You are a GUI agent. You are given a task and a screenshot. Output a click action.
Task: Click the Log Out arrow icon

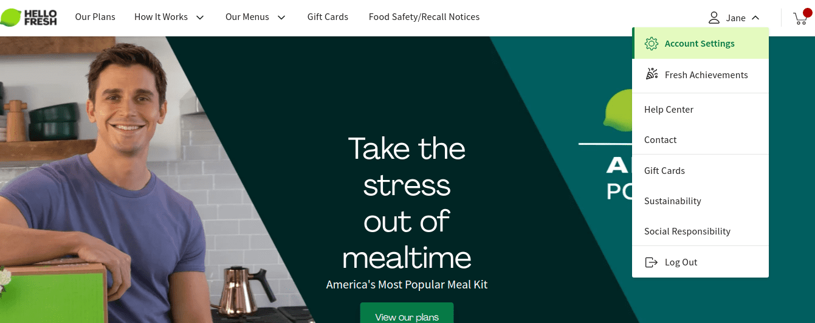(651, 262)
